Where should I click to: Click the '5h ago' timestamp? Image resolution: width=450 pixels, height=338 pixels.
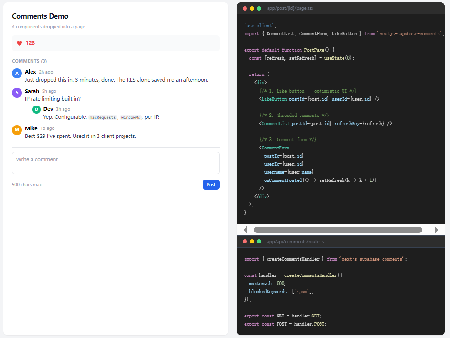(49, 91)
